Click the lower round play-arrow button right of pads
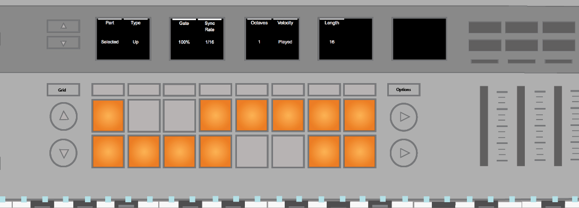 pos(404,153)
